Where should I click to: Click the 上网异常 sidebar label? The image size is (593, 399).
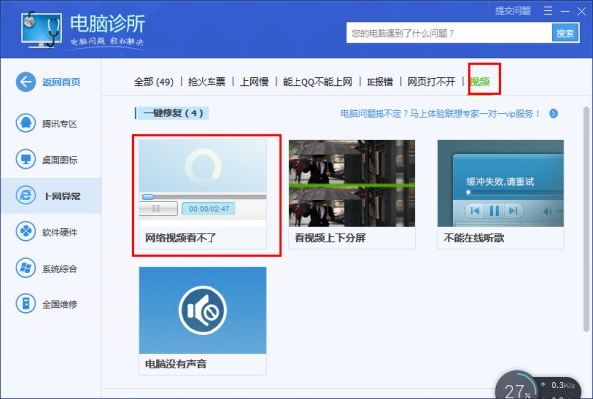(x=61, y=197)
